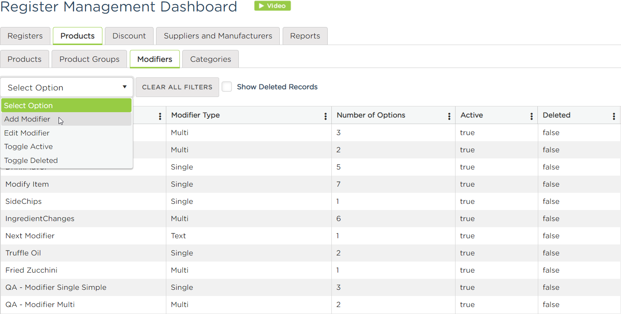The image size is (621, 314).
Task: Open the Discount tab
Action: [129, 36]
